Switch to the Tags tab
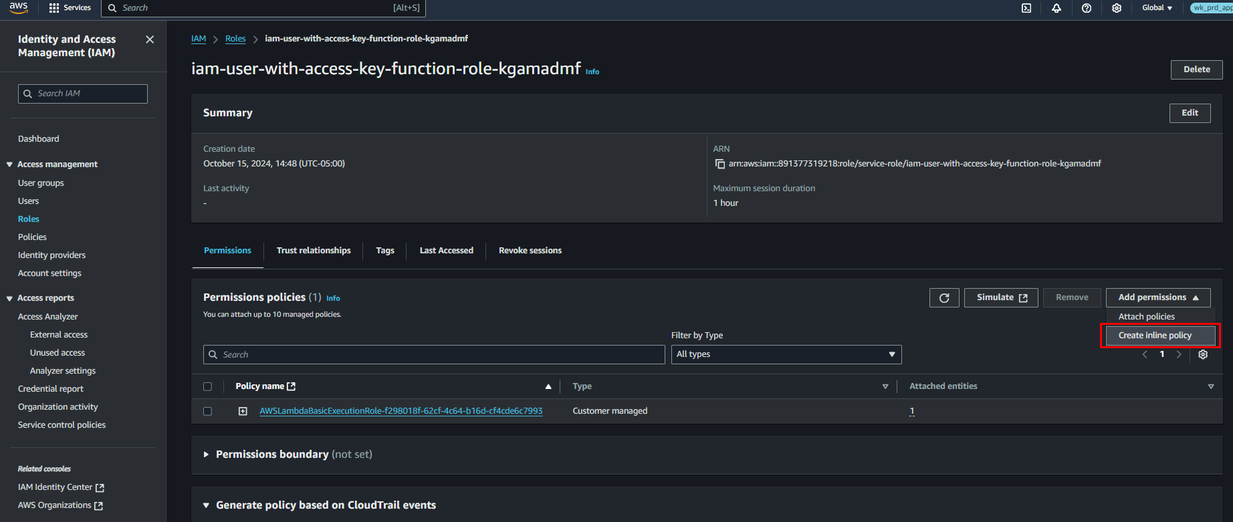This screenshot has width=1233, height=522. (385, 251)
